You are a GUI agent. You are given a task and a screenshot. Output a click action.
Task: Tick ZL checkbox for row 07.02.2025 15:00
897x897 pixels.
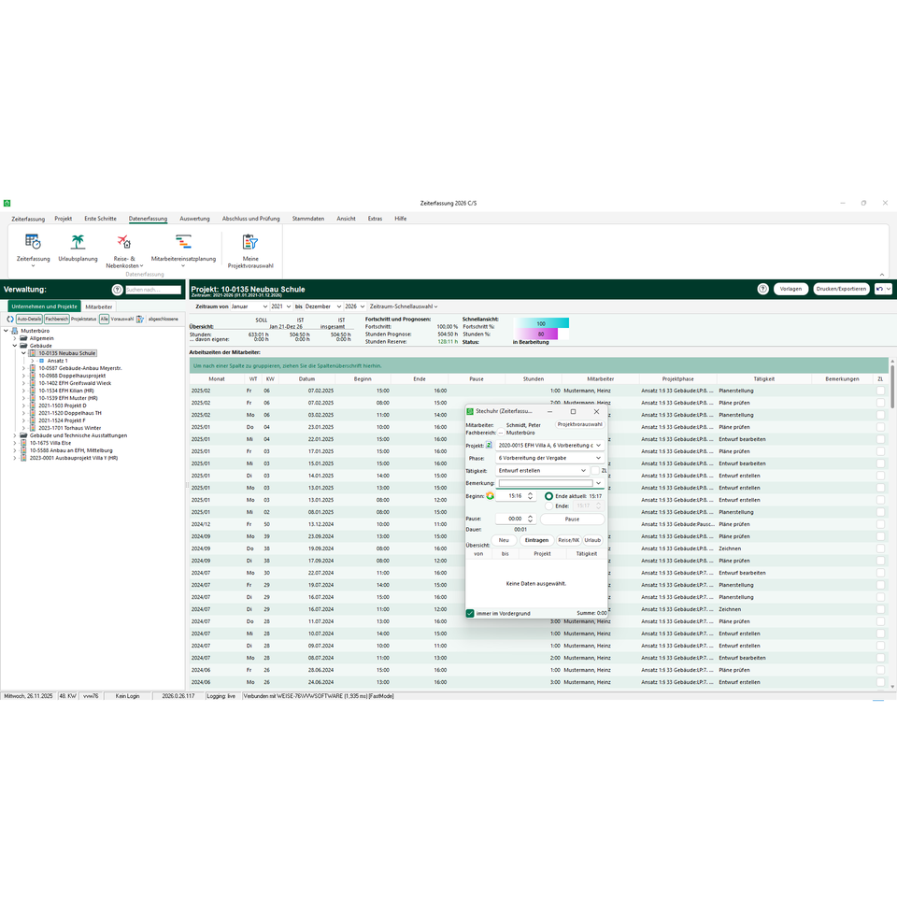coord(880,391)
